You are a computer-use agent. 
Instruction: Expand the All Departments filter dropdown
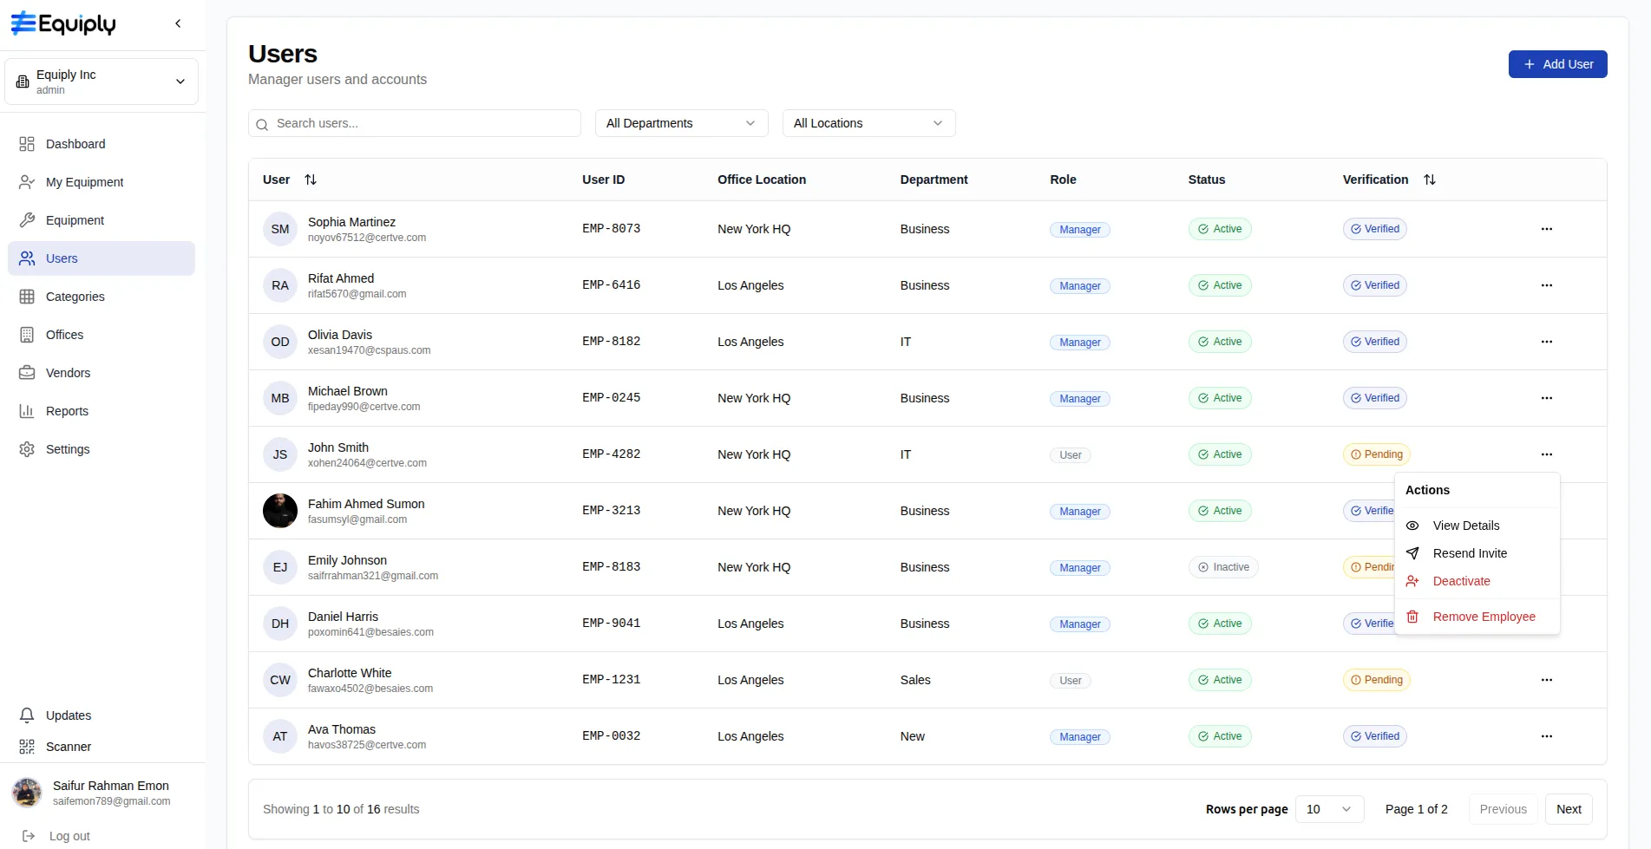681,123
